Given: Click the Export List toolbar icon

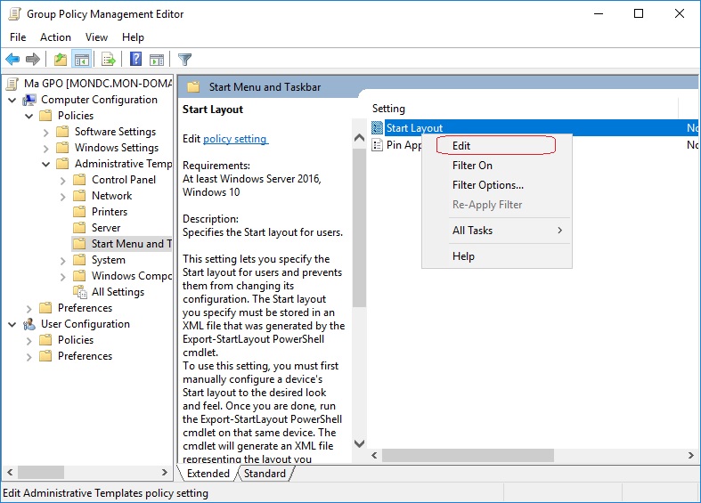Looking at the screenshot, I should click(109, 59).
